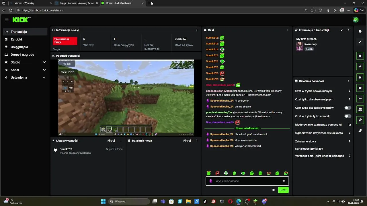Edit stream info with the pencil icon
Image resolution: width=367 pixels, height=206 pixels.
tap(342, 30)
